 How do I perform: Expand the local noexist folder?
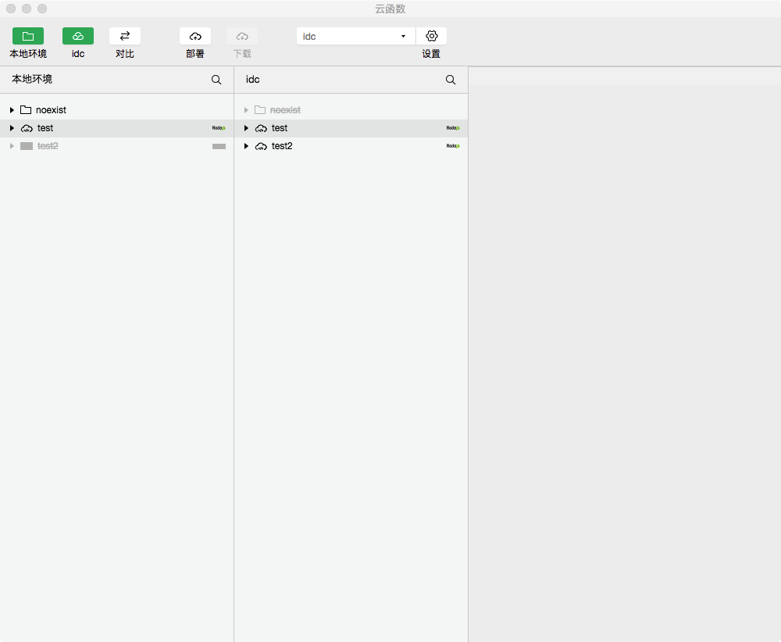[x=12, y=110]
